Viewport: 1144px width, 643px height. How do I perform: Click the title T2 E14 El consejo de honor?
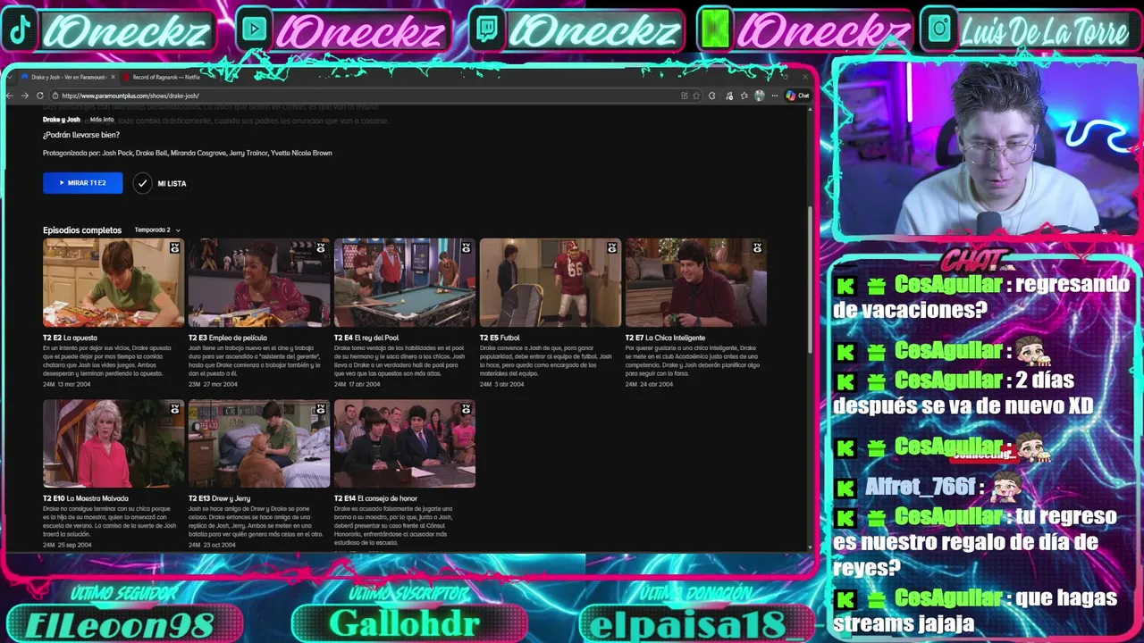[375, 498]
